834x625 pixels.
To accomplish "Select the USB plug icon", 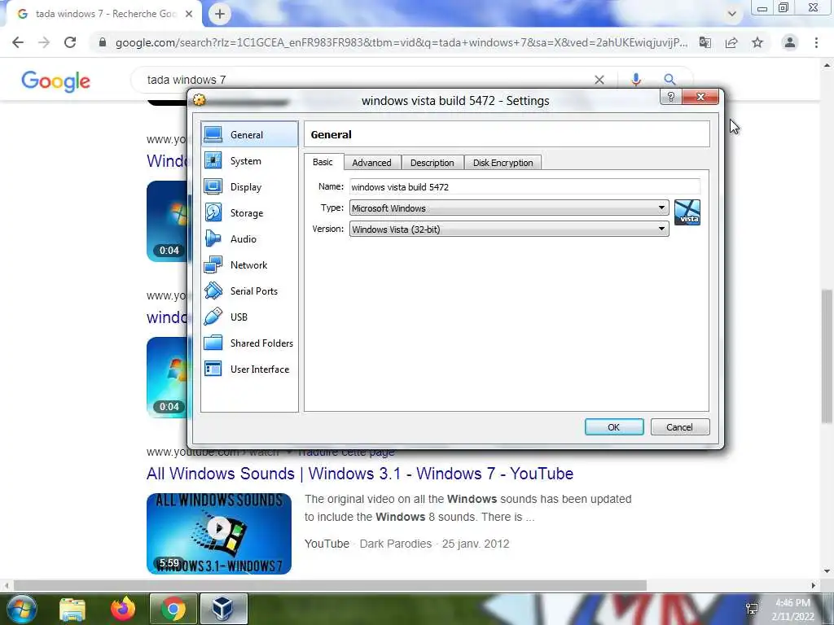I will coord(213,317).
